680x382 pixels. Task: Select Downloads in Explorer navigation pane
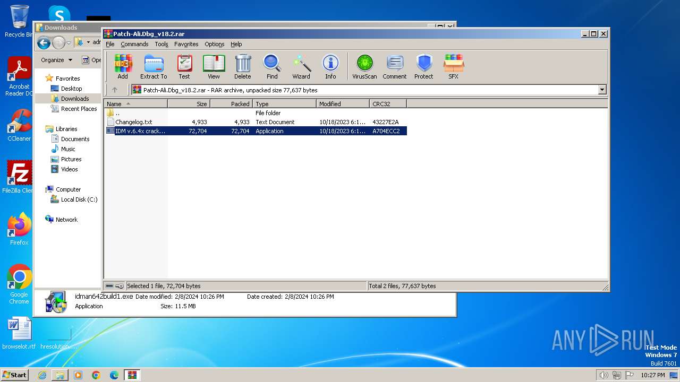tap(75, 99)
